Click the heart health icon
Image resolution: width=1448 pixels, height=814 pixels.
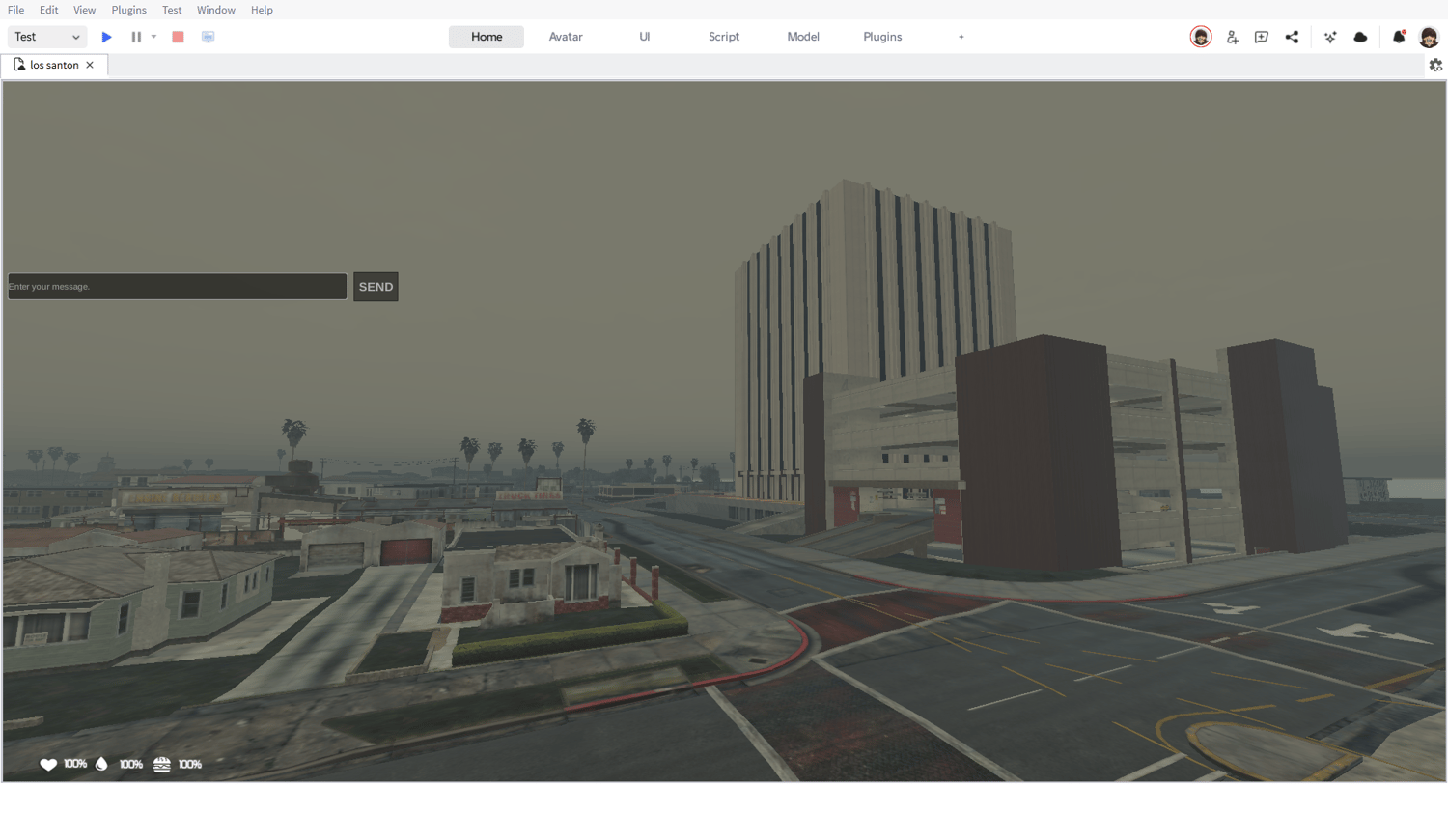click(48, 765)
